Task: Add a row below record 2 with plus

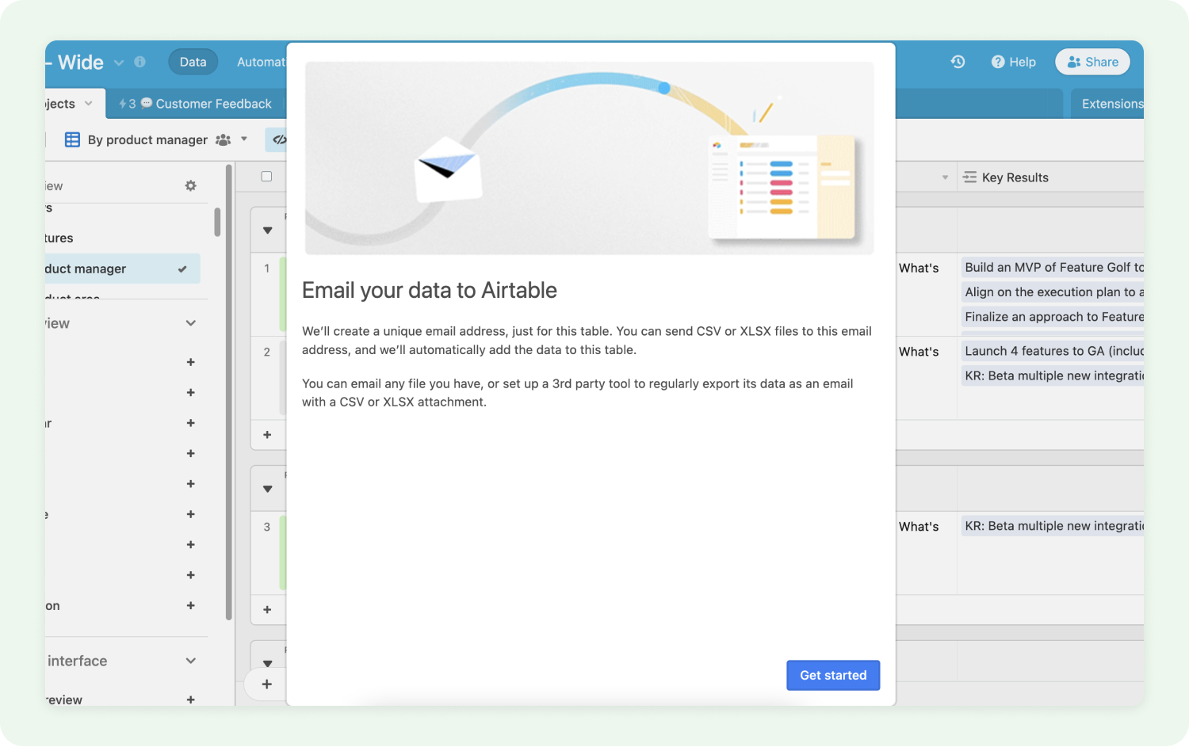Action: pyautogui.click(x=267, y=435)
